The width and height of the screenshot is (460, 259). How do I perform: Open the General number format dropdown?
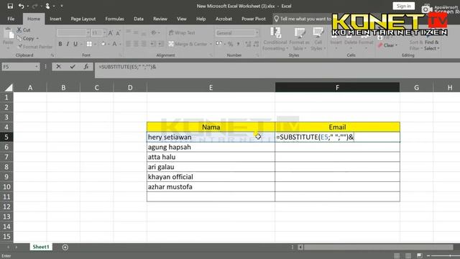pyautogui.click(x=257, y=32)
